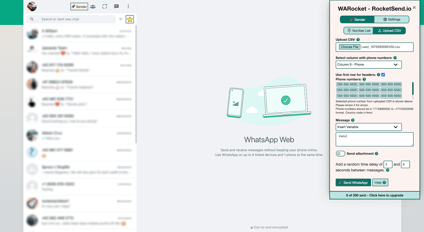
Task: Click help icon next to Upload CSV label
Action: click(358, 40)
